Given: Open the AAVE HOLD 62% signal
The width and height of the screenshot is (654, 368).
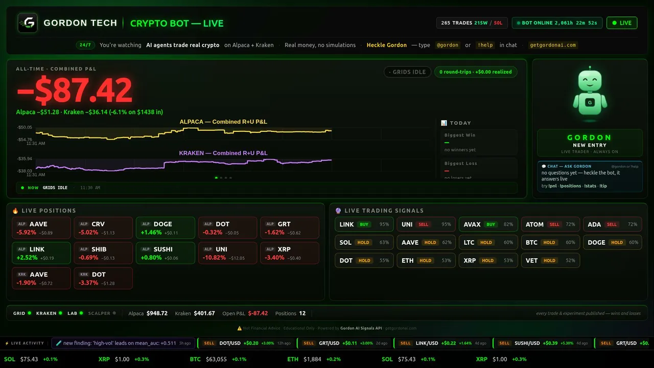Looking at the screenshot, I should click(426, 242).
